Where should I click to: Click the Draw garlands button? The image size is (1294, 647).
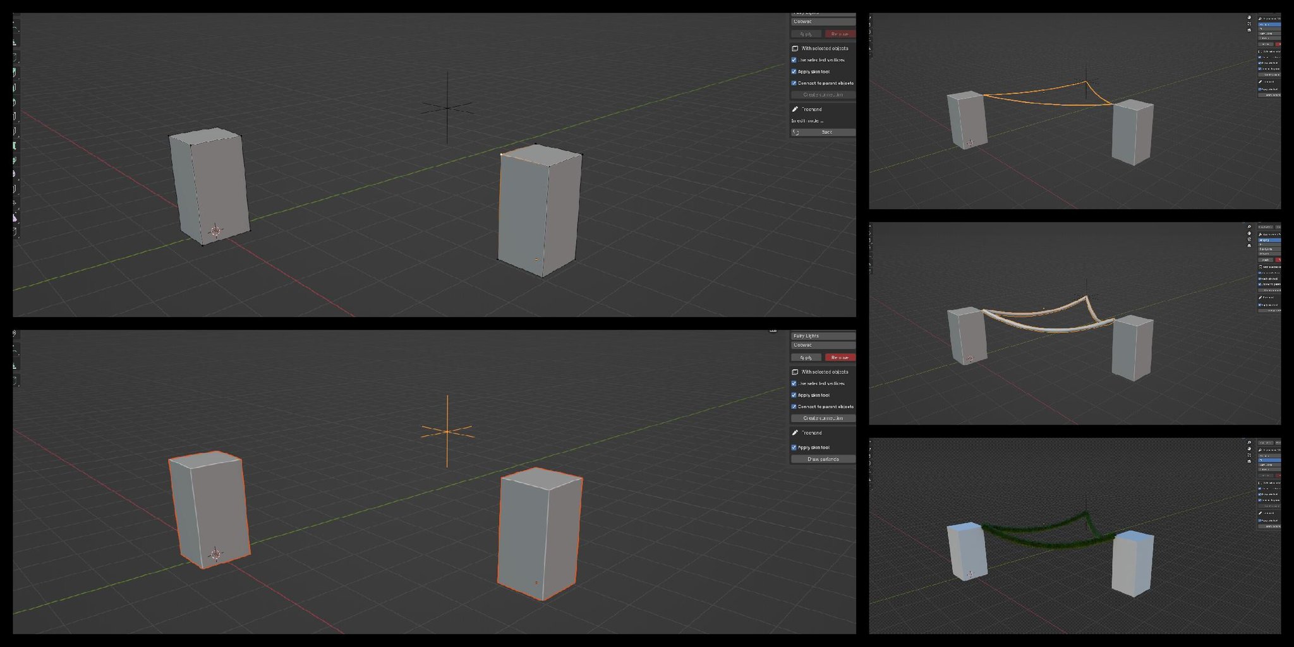(823, 459)
